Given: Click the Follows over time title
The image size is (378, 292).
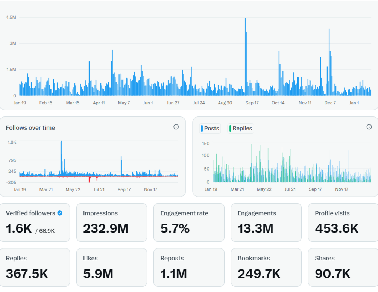Looking at the screenshot, I should (30, 128).
